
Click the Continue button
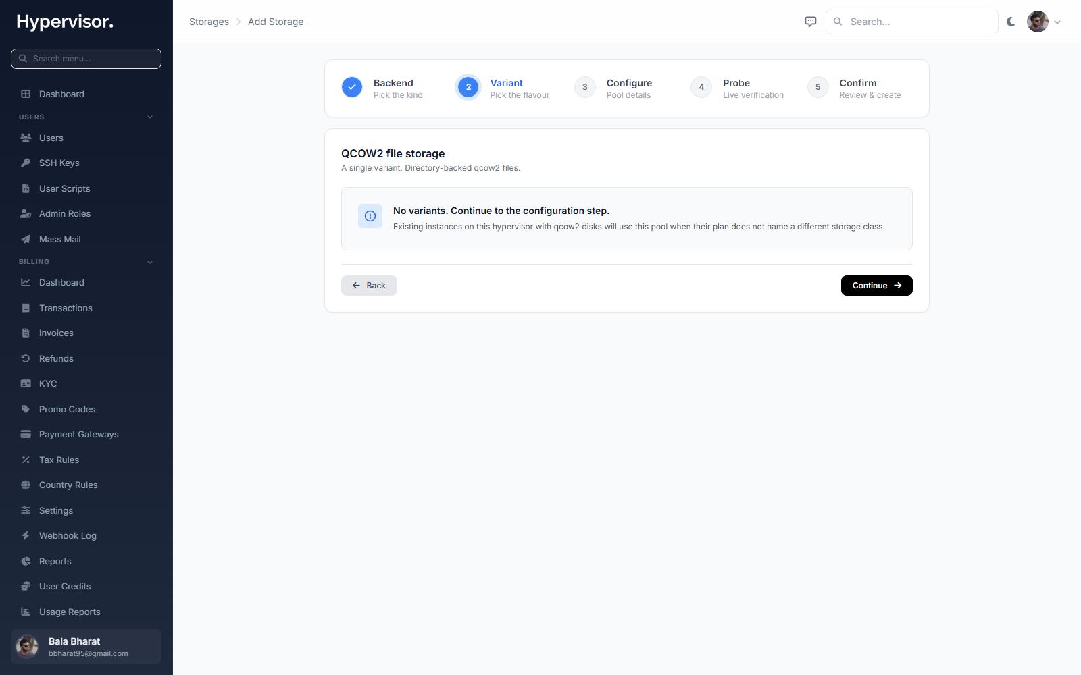tap(876, 286)
